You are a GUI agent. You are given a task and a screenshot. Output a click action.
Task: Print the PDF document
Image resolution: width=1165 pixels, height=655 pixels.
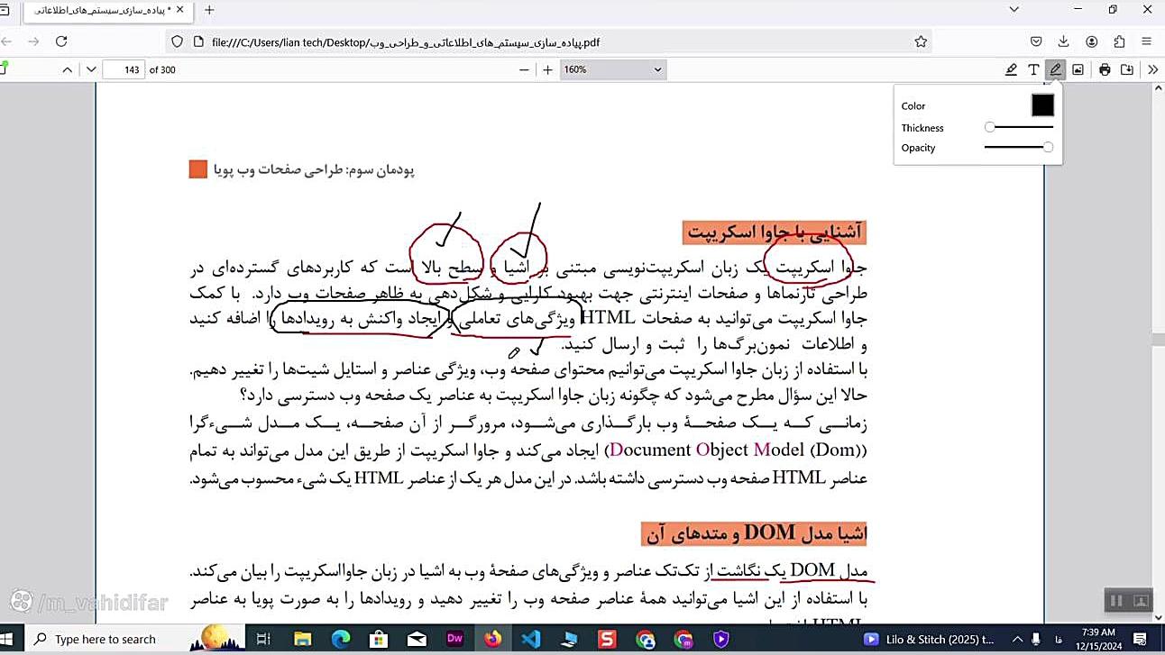tap(1105, 69)
